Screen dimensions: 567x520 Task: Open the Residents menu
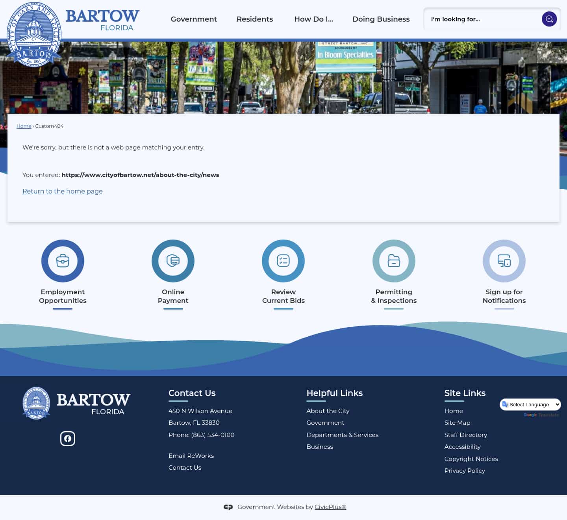coord(254,19)
